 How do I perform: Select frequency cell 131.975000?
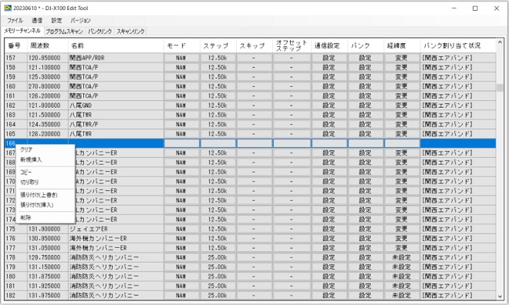click(x=48, y=296)
